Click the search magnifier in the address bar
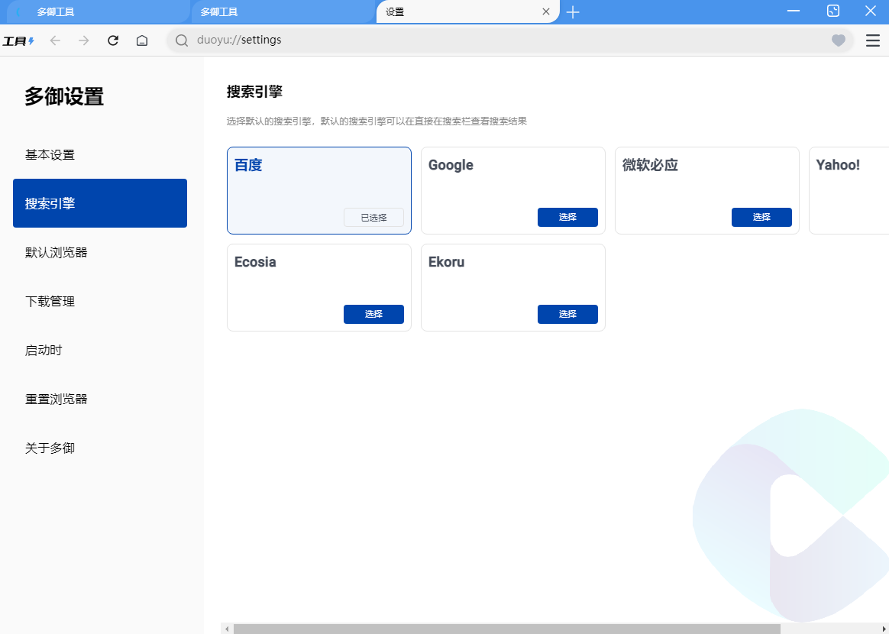 180,40
